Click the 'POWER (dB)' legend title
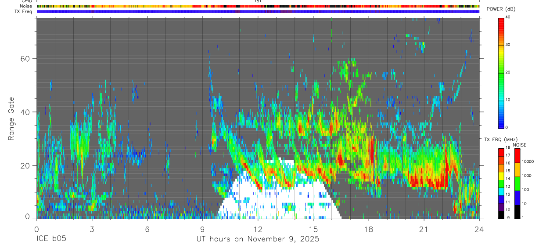 [x=501, y=9]
